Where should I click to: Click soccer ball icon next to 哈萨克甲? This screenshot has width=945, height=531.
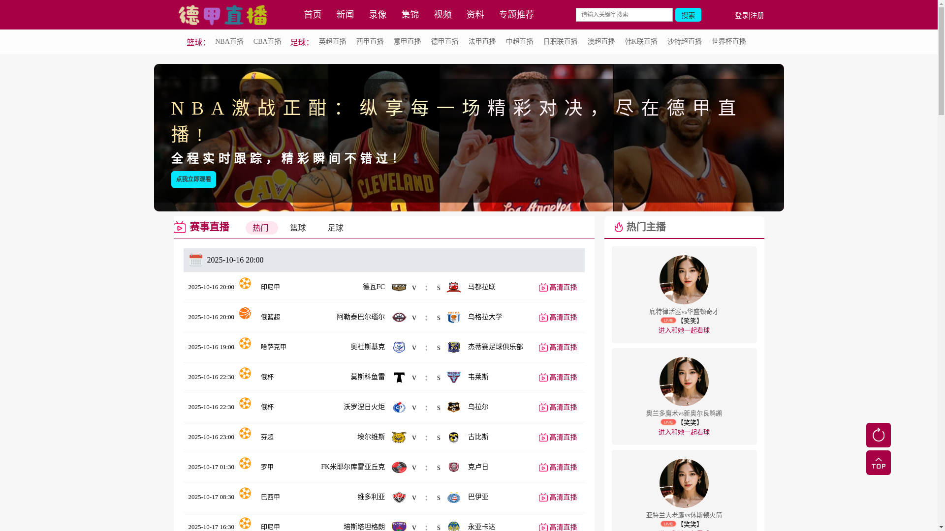245,343
